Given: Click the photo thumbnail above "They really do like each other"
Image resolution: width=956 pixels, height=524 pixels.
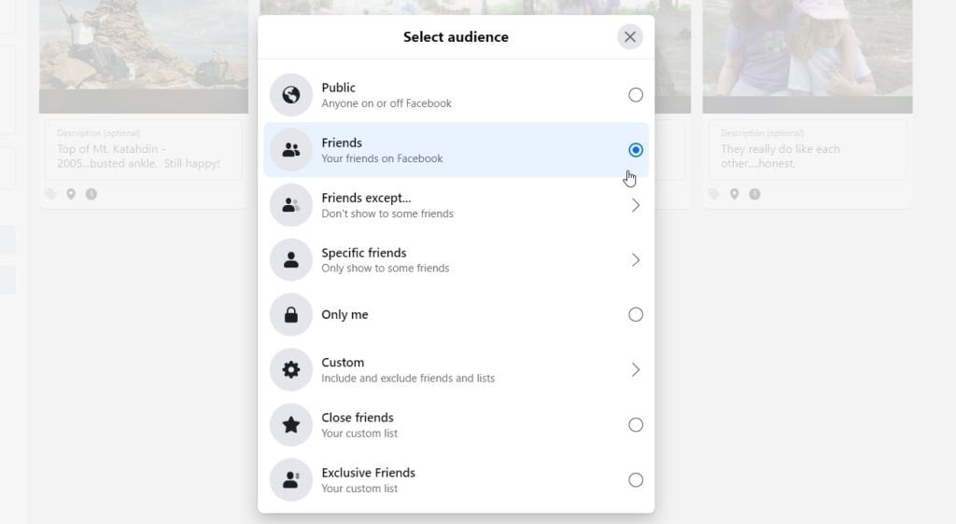Looking at the screenshot, I should coord(808,57).
